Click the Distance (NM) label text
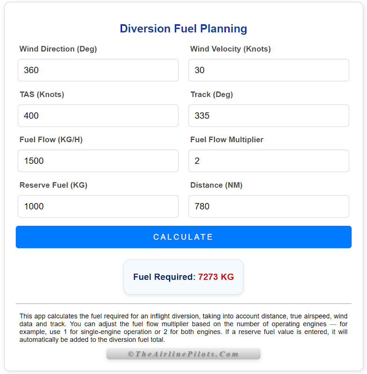 pyautogui.click(x=216, y=185)
